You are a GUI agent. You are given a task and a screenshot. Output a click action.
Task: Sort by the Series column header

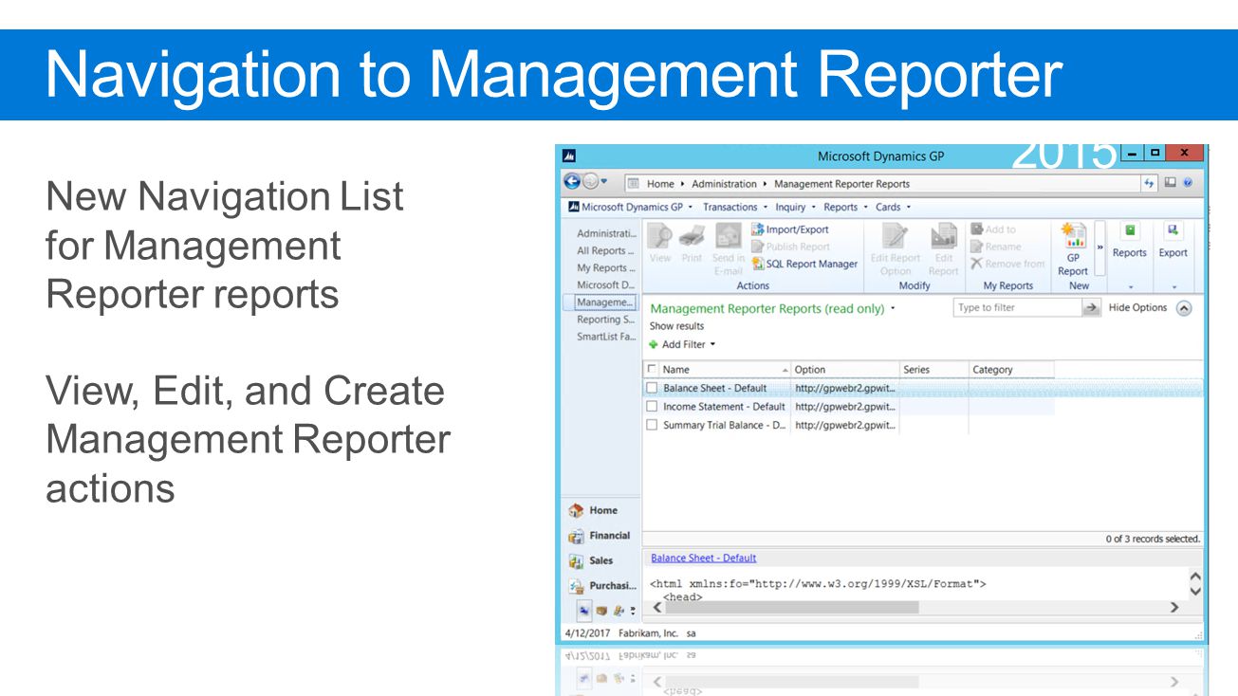[933, 370]
